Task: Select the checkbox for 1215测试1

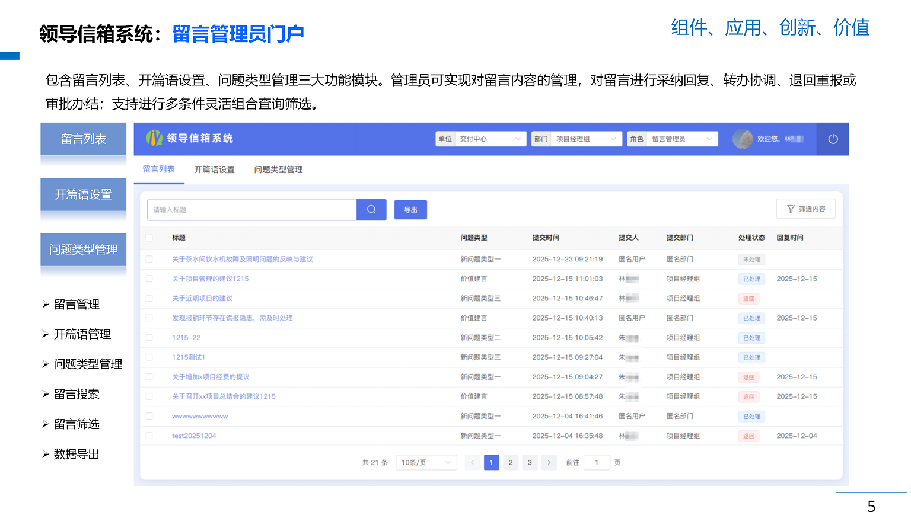Action: 149,357
